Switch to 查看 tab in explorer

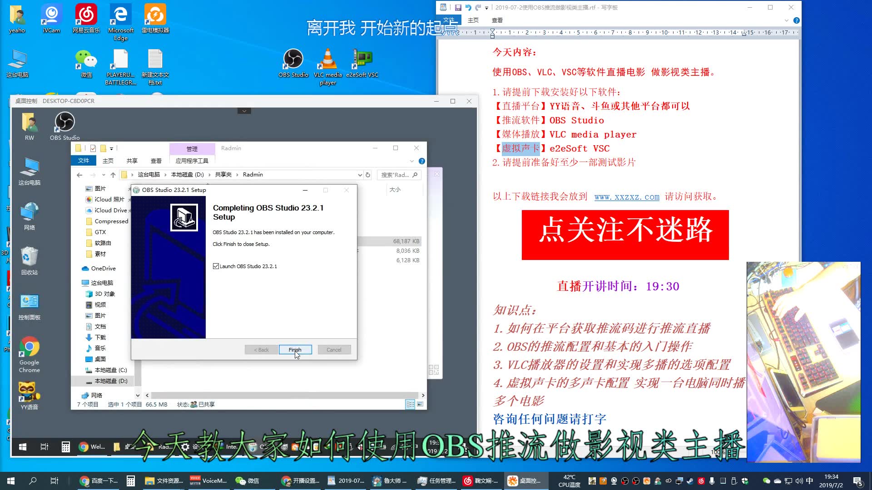click(x=156, y=161)
